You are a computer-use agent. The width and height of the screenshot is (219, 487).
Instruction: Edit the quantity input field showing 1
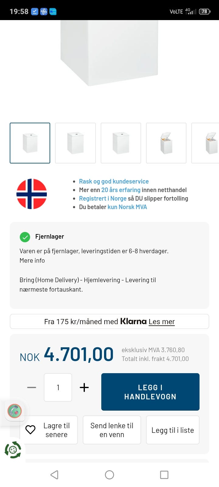click(58, 387)
